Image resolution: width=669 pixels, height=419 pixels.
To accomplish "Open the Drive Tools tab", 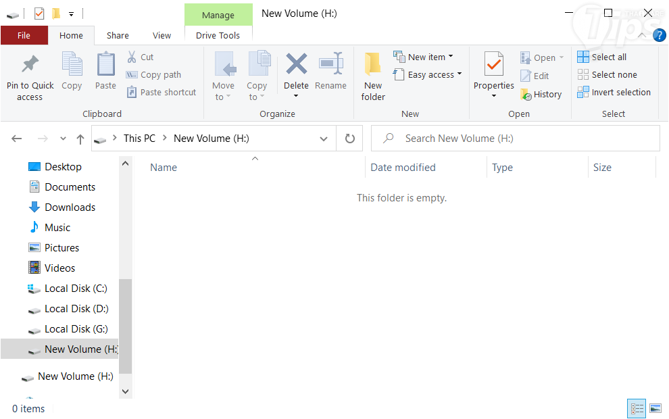I will 218,35.
